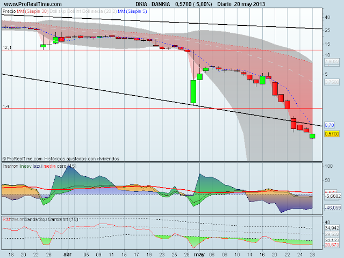Select the lineav indicator legend label
Screen dimensions: 344x258
click(26, 166)
